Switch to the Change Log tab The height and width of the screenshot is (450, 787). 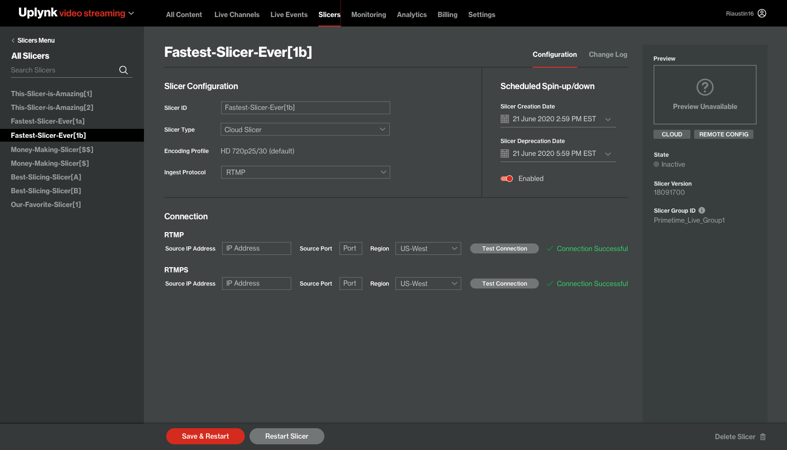click(608, 54)
